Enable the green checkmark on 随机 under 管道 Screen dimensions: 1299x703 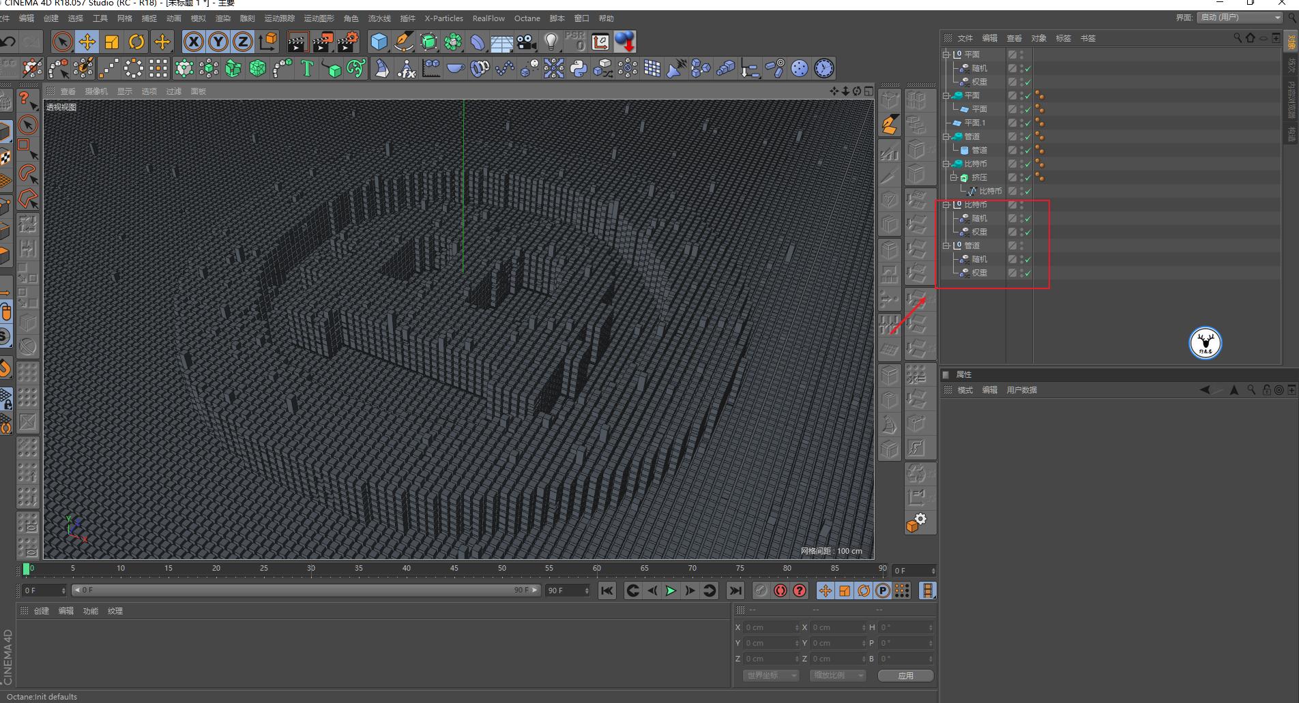1027,258
